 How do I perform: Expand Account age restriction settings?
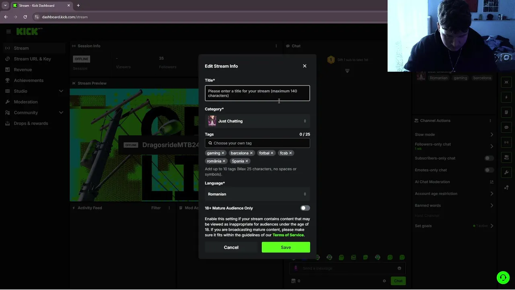492,194
